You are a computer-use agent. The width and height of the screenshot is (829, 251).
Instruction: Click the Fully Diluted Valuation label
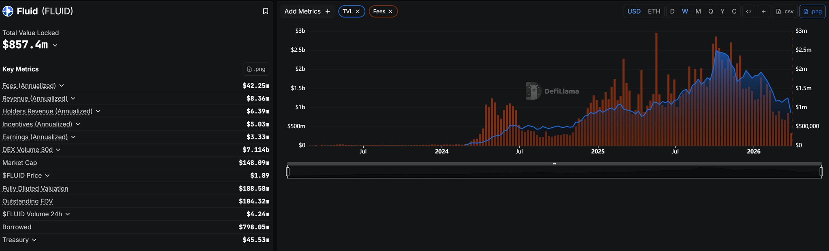[x=35, y=188]
